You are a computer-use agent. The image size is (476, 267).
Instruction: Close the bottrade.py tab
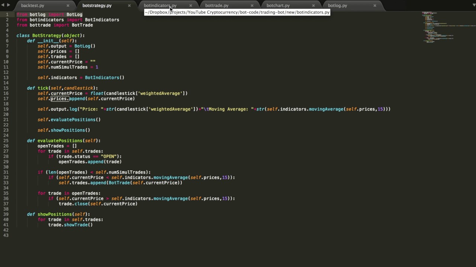(x=252, y=6)
